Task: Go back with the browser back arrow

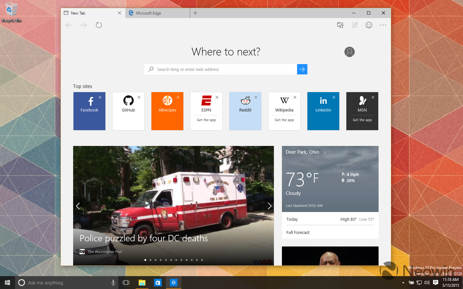Action: 69,25
